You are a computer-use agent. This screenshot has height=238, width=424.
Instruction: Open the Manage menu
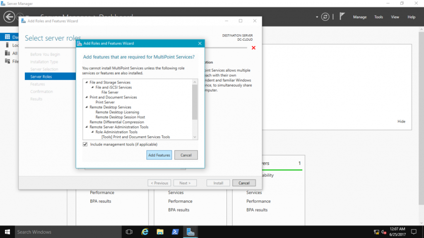(360, 17)
